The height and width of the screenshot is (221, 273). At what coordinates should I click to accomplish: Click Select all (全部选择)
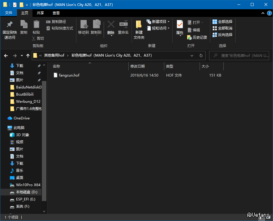222,22
